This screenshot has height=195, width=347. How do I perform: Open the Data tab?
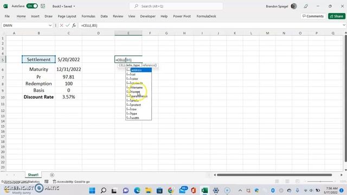click(x=104, y=16)
